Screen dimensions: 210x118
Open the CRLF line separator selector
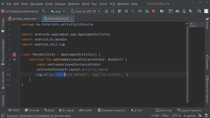tap(165, 116)
